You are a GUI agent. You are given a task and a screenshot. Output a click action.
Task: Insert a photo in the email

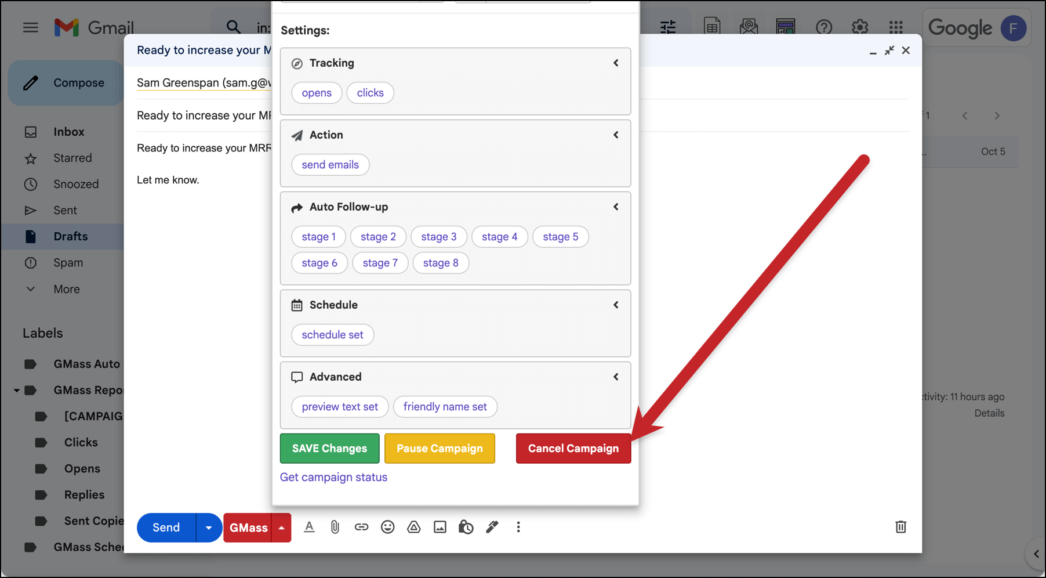[x=440, y=527]
